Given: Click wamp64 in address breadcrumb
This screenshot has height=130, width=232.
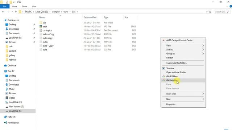Looking at the screenshot, I should click(55, 12).
